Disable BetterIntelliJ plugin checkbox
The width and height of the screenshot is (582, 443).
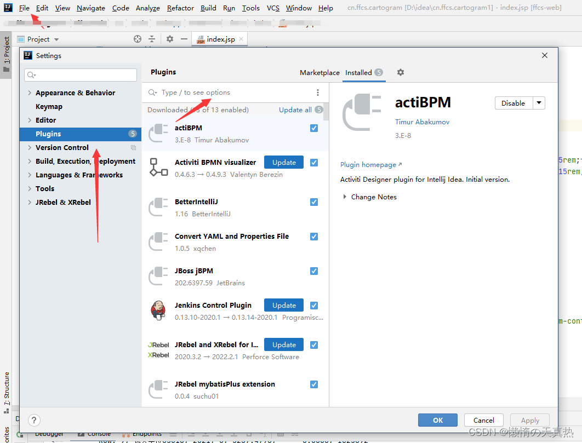pyautogui.click(x=314, y=202)
